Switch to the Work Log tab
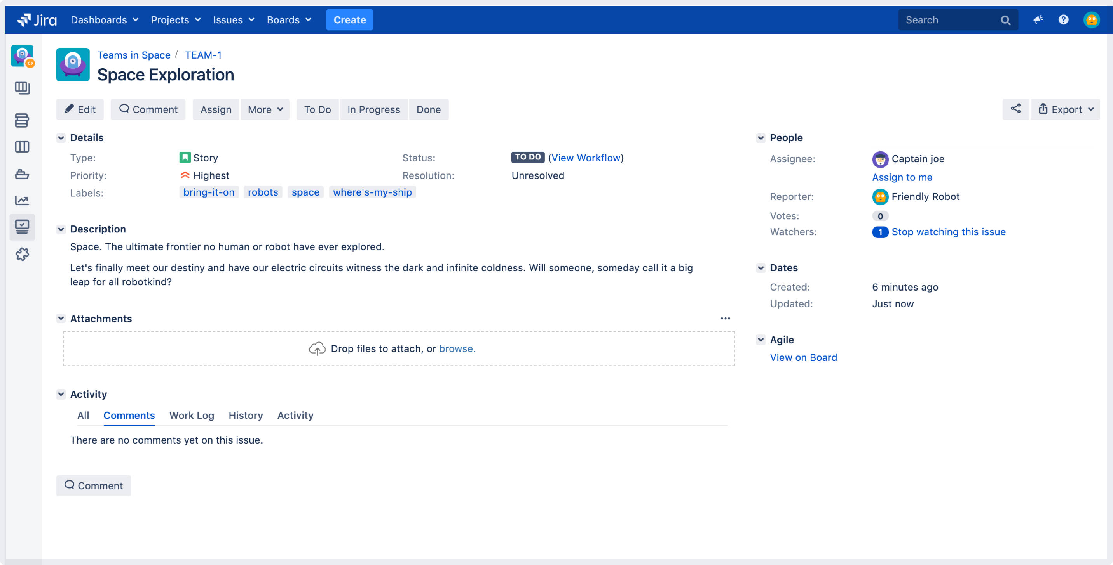The height and width of the screenshot is (565, 1113). tap(192, 416)
